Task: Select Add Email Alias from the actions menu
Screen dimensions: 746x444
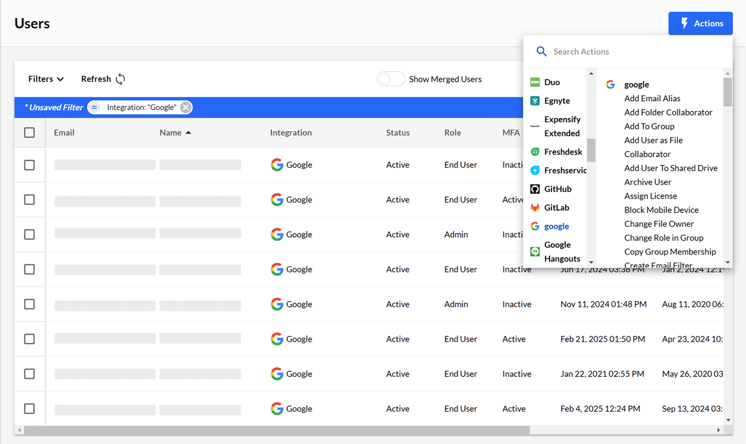Action: pos(652,98)
